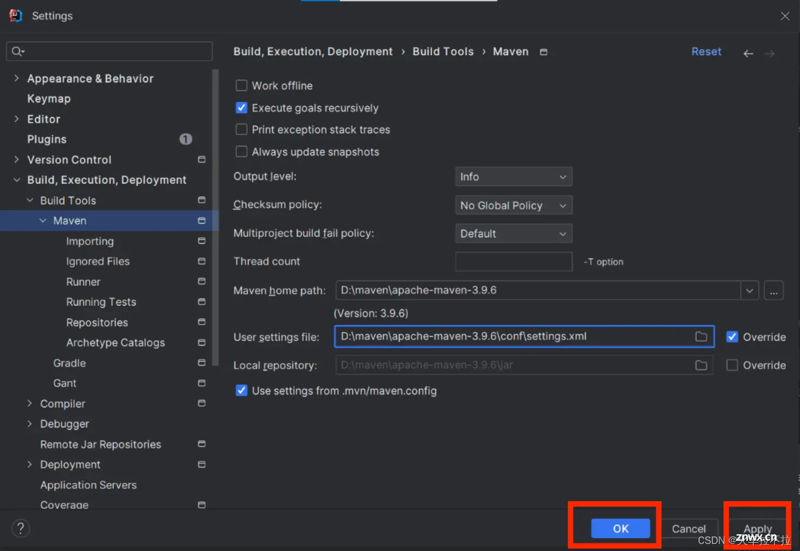Click project icon beside Deployment

pos(202,464)
